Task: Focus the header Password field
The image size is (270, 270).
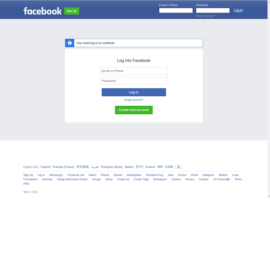Action: coord(213,10)
